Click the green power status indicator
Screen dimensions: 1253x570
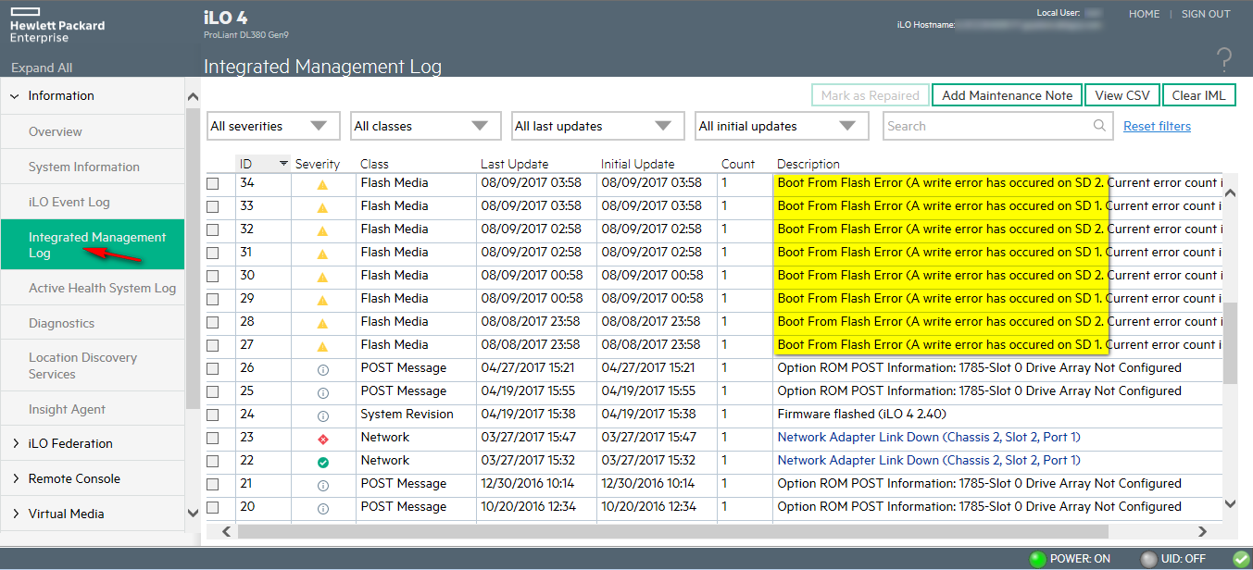1037,559
